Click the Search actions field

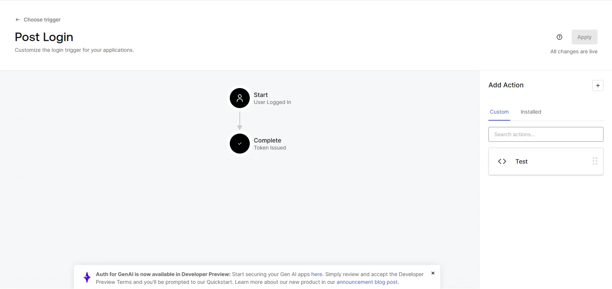546,134
